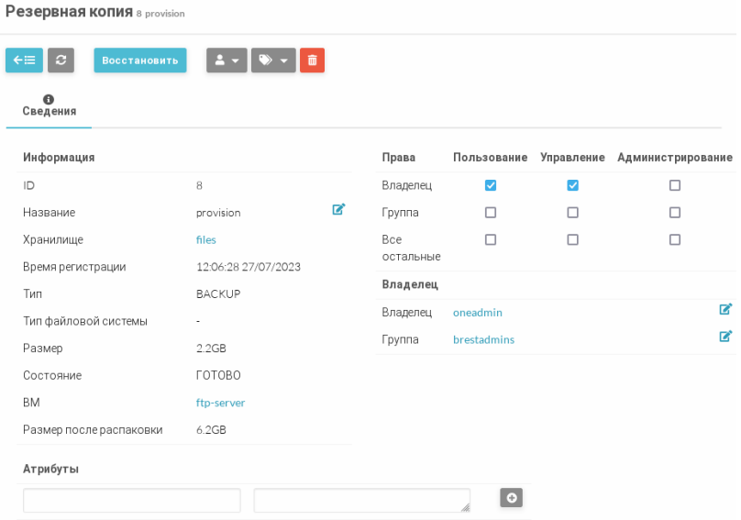741x520 pixels.
Task: Open the tag labels dropdown
Action: click(272, 61)
